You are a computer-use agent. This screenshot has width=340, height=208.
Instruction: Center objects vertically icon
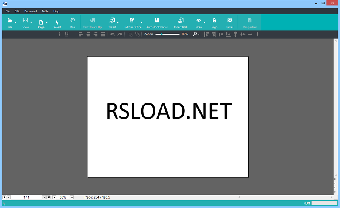pyautogui.click(x=235, y=34)
